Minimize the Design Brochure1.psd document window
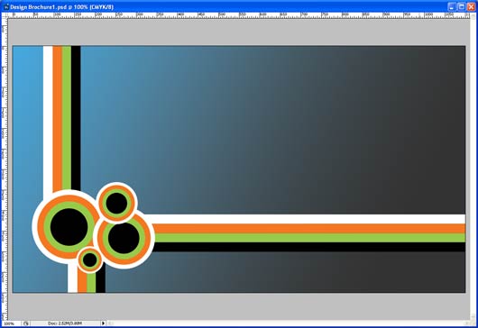Viewport: 478px width, 328px height. [452, 6]
